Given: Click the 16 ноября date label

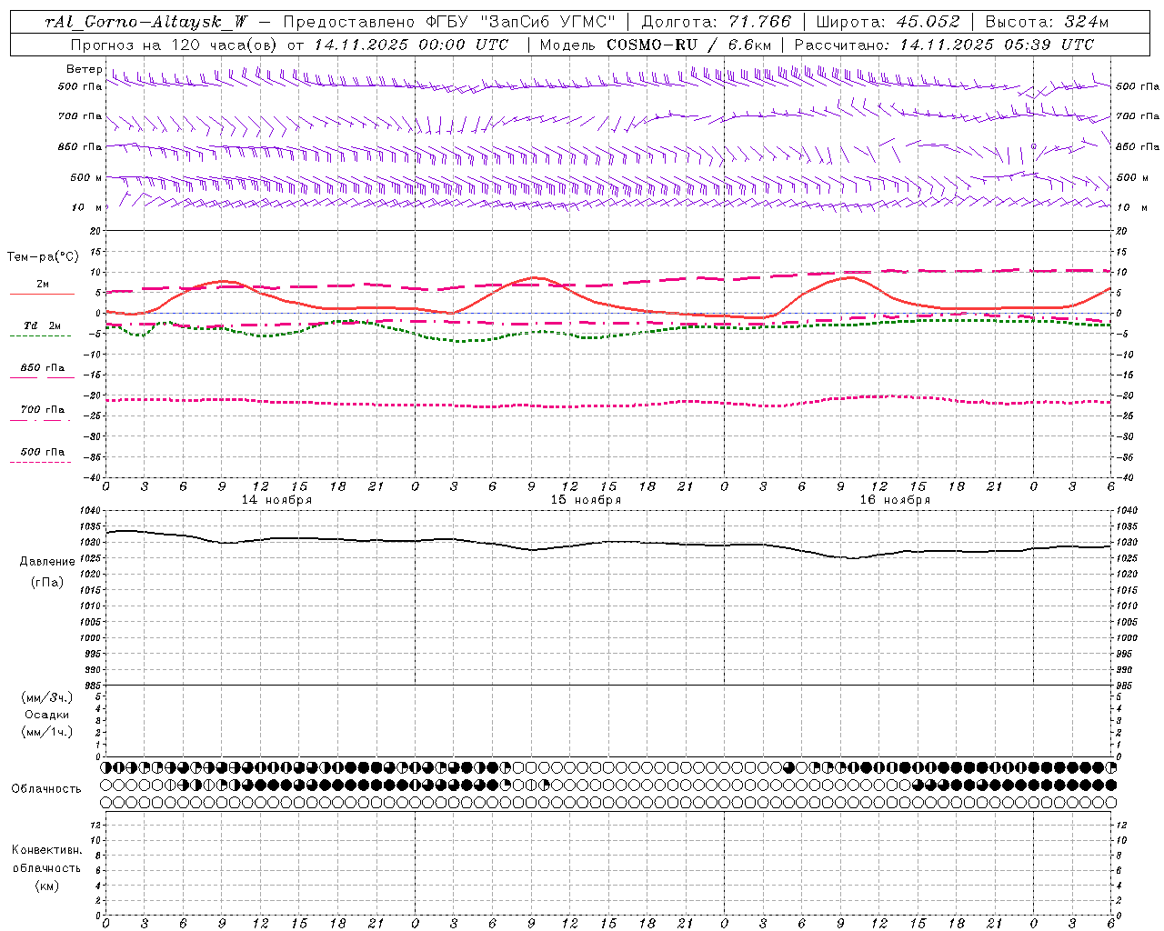Looking at the screenshot, I should click(x=895, y=500).
